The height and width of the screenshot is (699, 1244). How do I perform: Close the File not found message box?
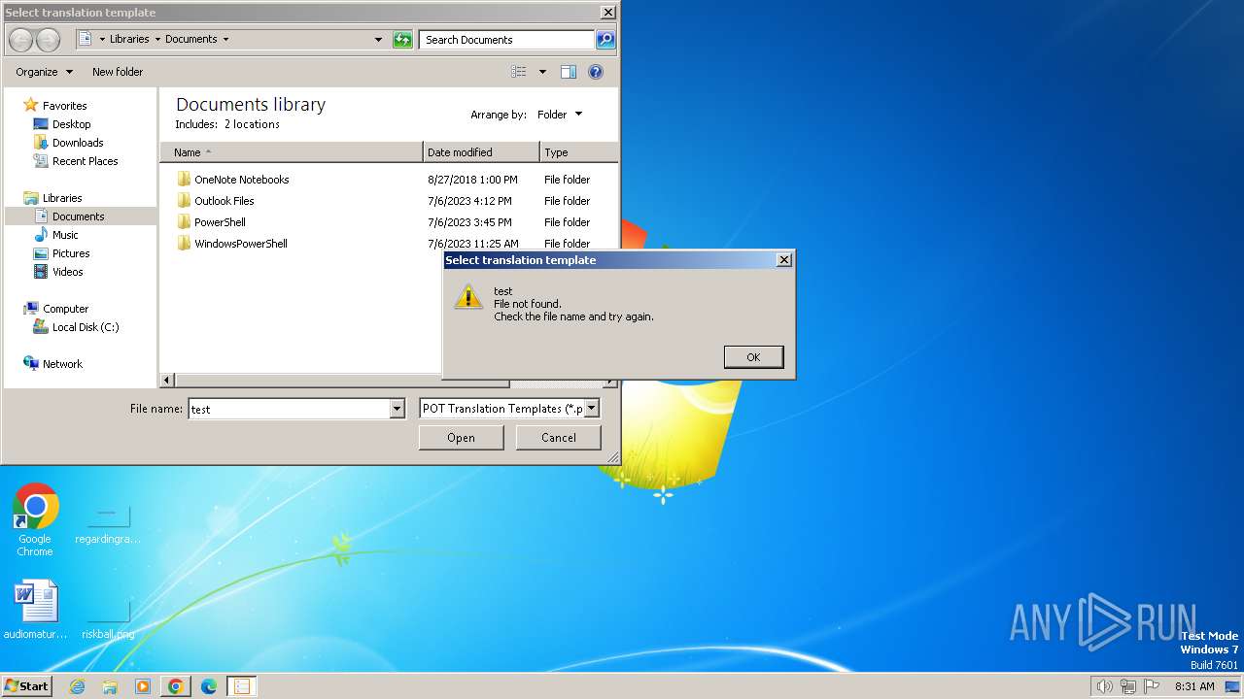pyautogui.click(x=784, y=260)
